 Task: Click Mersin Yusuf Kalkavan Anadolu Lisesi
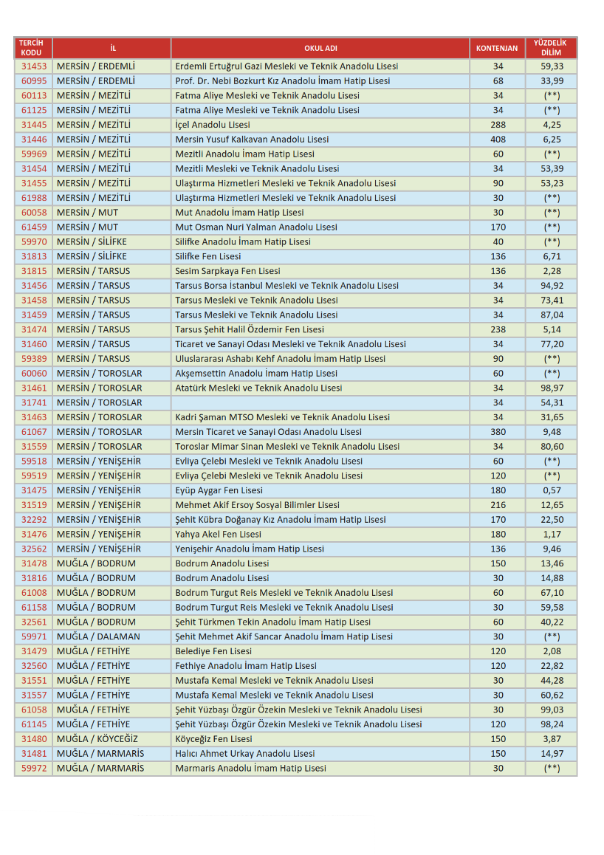click(252, 140)
